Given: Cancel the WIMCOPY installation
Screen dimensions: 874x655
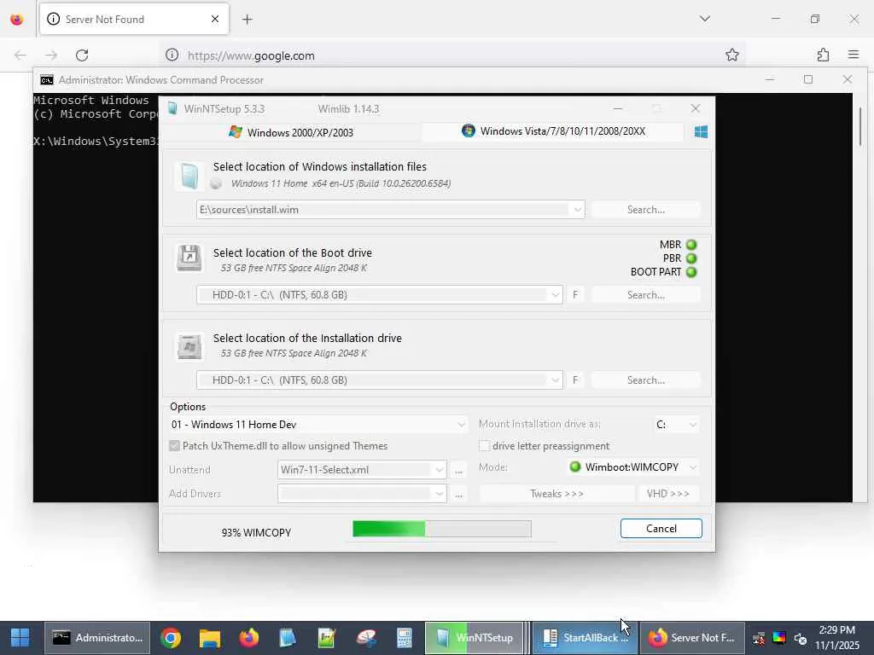Looking at the screenshot, I should pyautogui.click(x=661, y=529).
